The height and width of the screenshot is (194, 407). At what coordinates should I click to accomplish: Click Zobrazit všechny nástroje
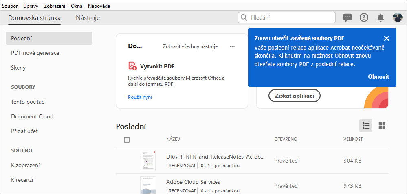(x=190, y=46)
